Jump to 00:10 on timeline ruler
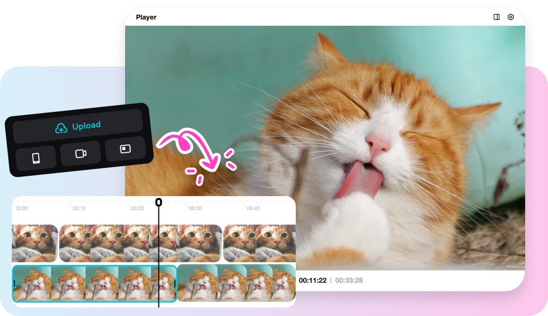Image resolution: width=548 pixels, height=316 pixels. [79, 209]
